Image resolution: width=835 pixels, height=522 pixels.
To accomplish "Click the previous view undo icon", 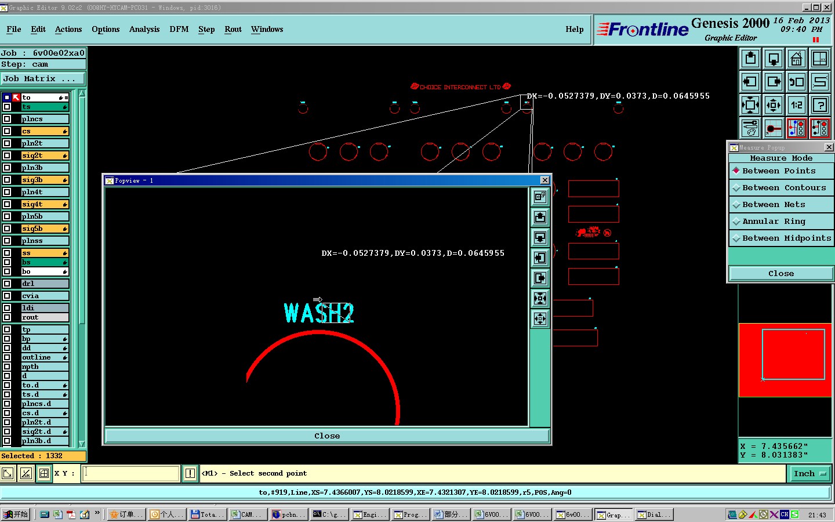I will click(x=797, y=82).
